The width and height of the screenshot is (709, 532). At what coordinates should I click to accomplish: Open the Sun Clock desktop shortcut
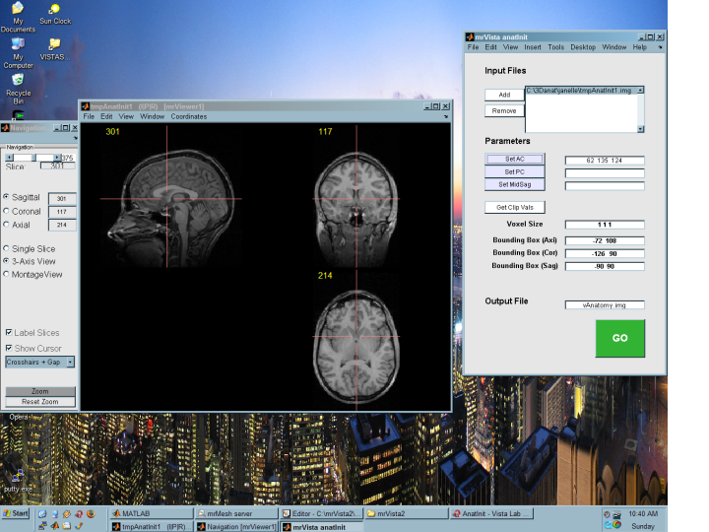[54, 10]
